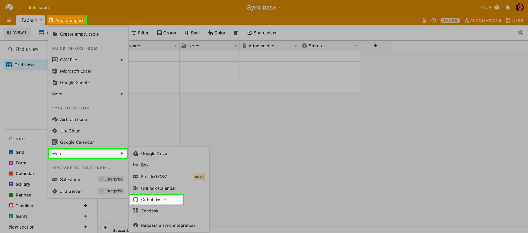Click Share view

(262, 33)
